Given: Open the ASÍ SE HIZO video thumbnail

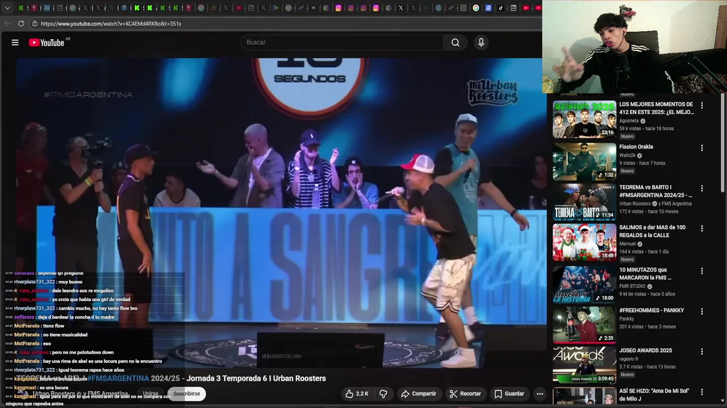Looking at the screenshot, I should click(584, 396).
